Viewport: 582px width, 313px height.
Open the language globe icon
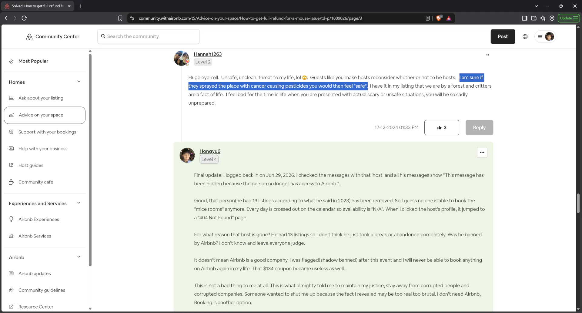coord(525,36)
